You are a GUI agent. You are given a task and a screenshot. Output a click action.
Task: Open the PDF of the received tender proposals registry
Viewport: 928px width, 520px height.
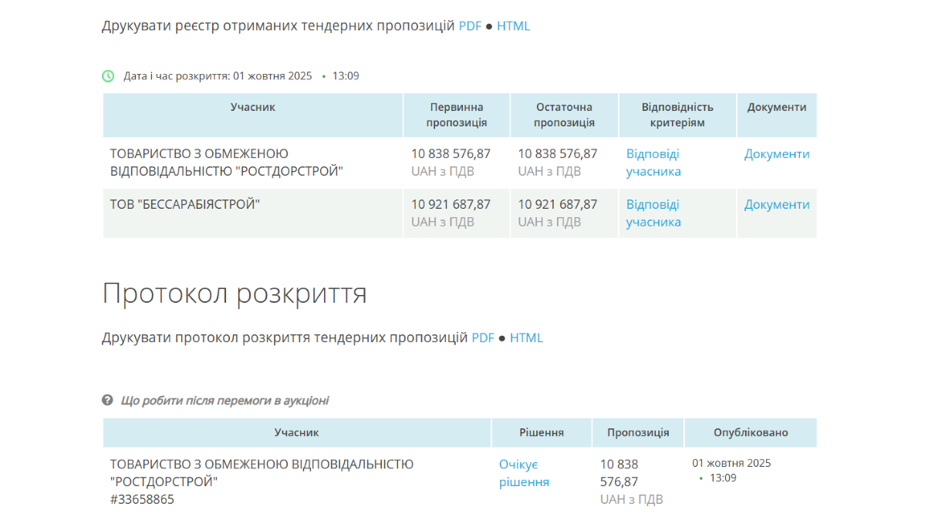click(x=470, y=26)
